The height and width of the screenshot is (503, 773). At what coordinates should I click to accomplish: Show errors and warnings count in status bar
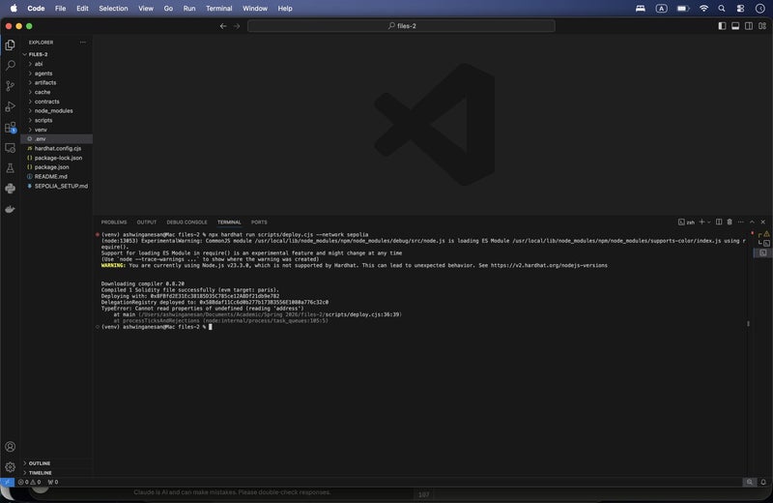tap(29, 483)
